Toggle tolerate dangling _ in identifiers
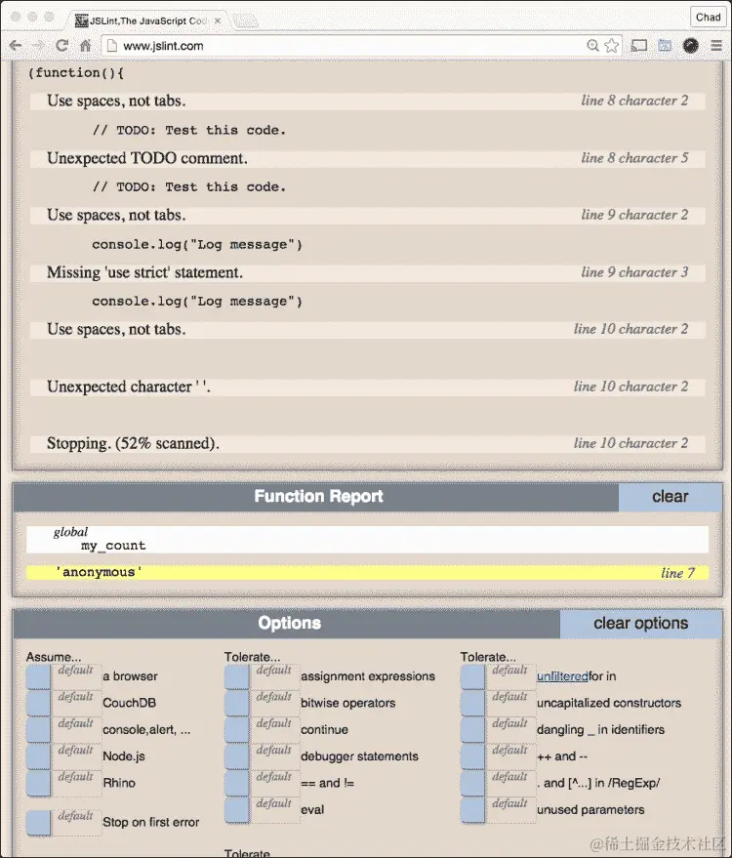Image resolution: width=732 pixels, height=858 pixels. (x=472, y=730)
